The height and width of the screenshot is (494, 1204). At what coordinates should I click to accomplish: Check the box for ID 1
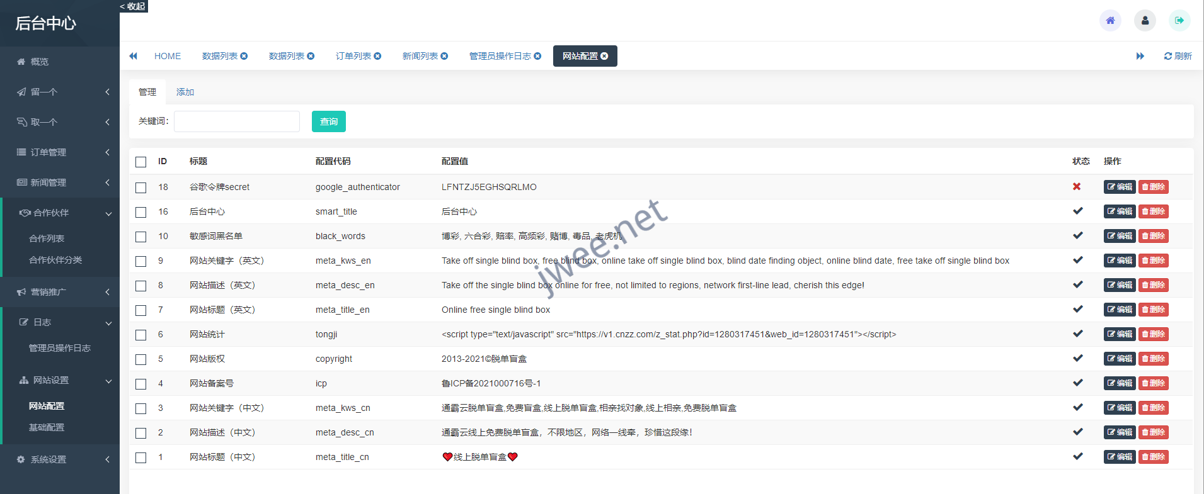click(x=141, y=458)
